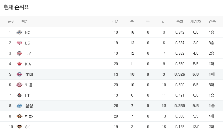Click the 순위 column header
The width and height of the screenshot is (223, 136).
tap(11, 22)
